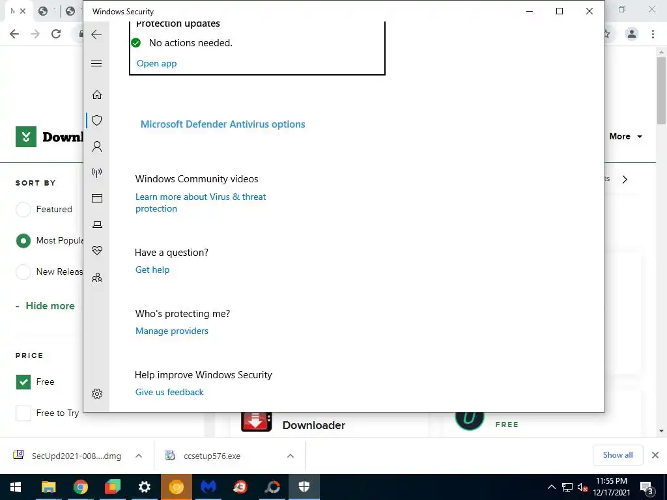The width and height of the screenshot is (667, 500).
Task: Click browser back arrow
Action: pos(14,34)
